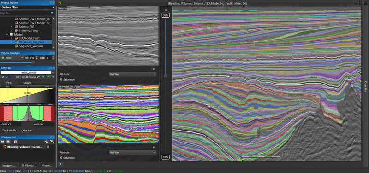369x173 pixels.
Task: Click the first Windows List toolbar icon
Action: pyautogui.click(x=3, y=142)
